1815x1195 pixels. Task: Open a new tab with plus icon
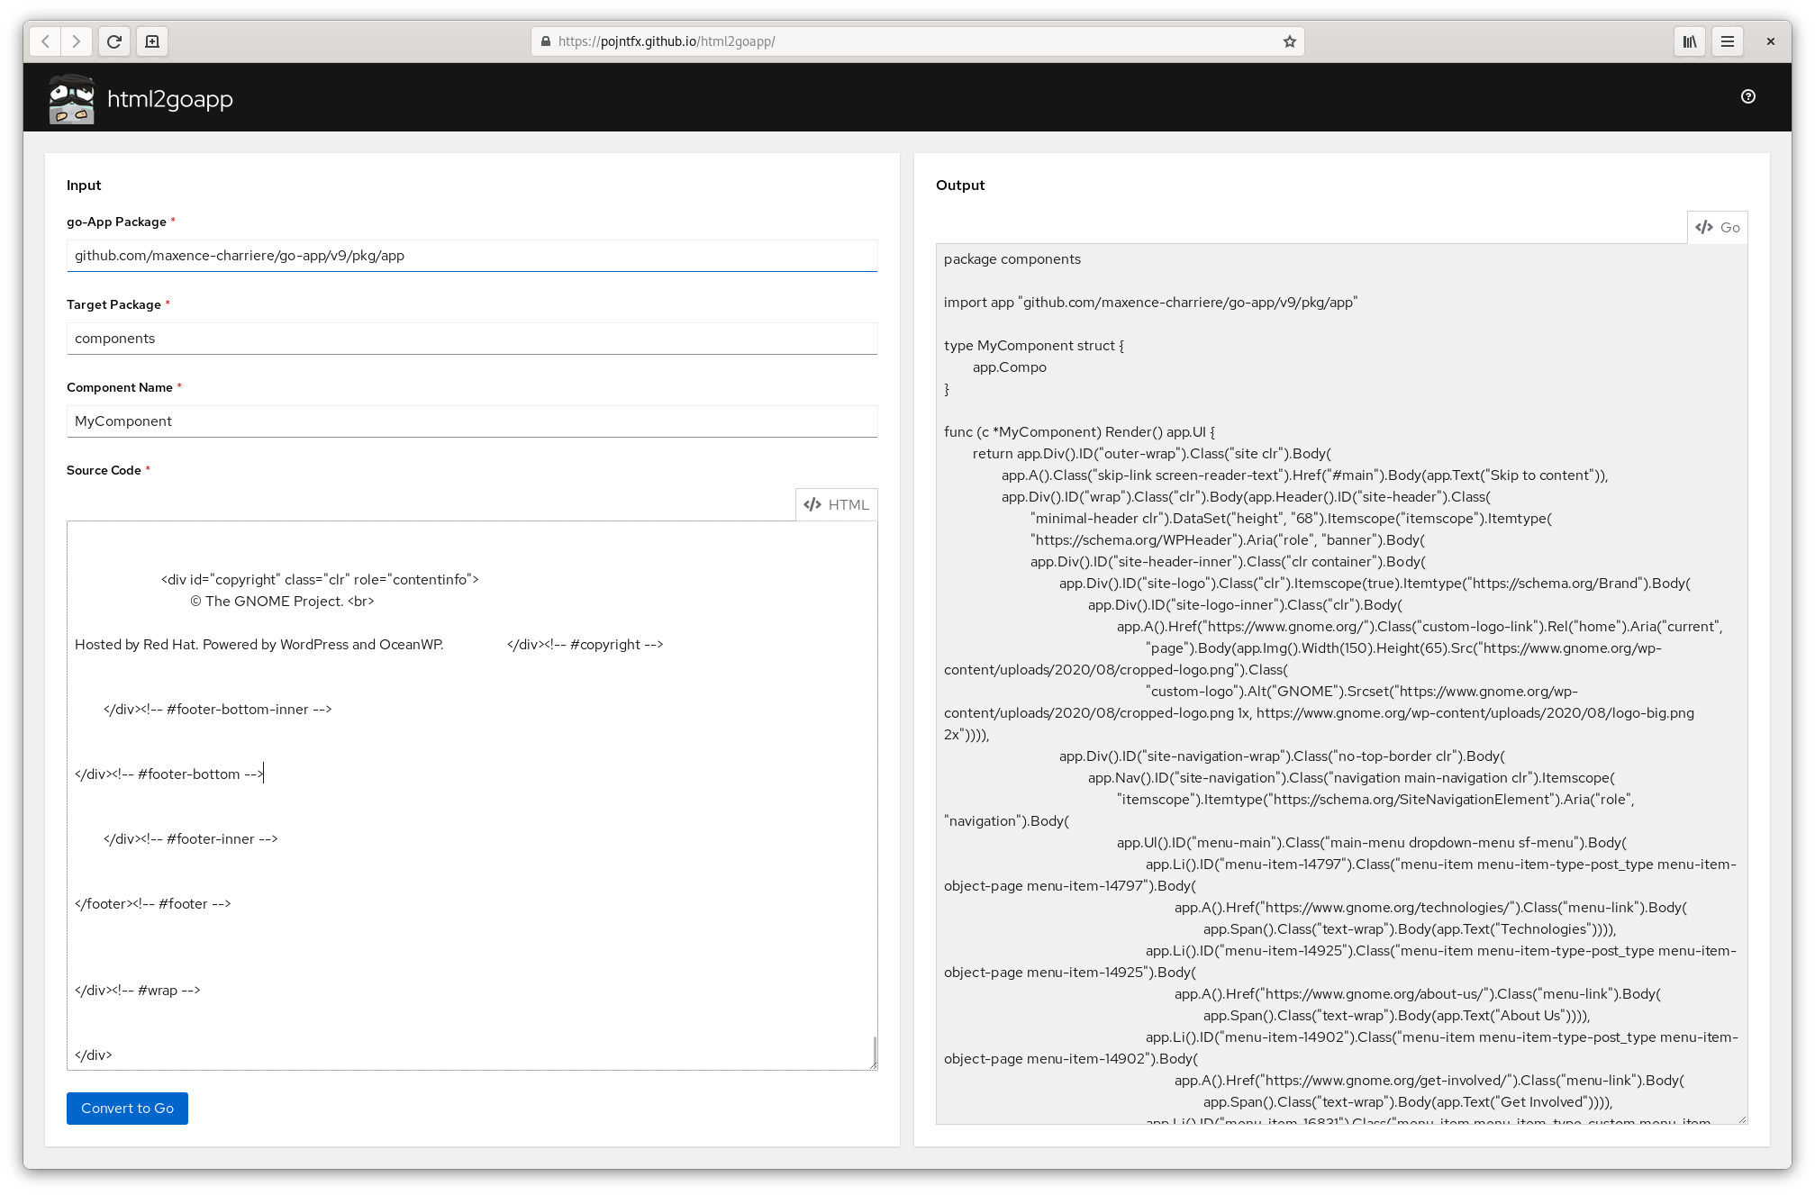click(152, 41)
